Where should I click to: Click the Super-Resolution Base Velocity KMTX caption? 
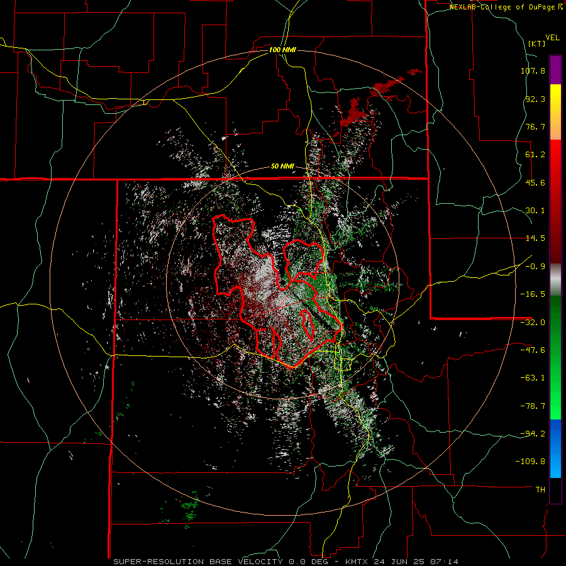[x=286, y=562]
